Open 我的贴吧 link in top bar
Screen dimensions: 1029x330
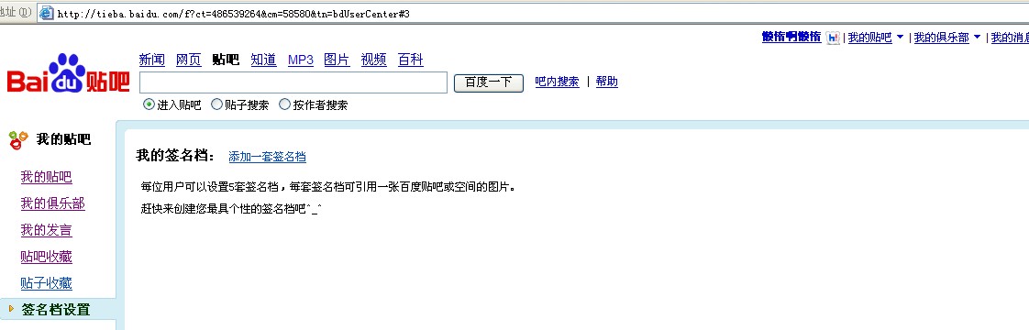(870, 38)
